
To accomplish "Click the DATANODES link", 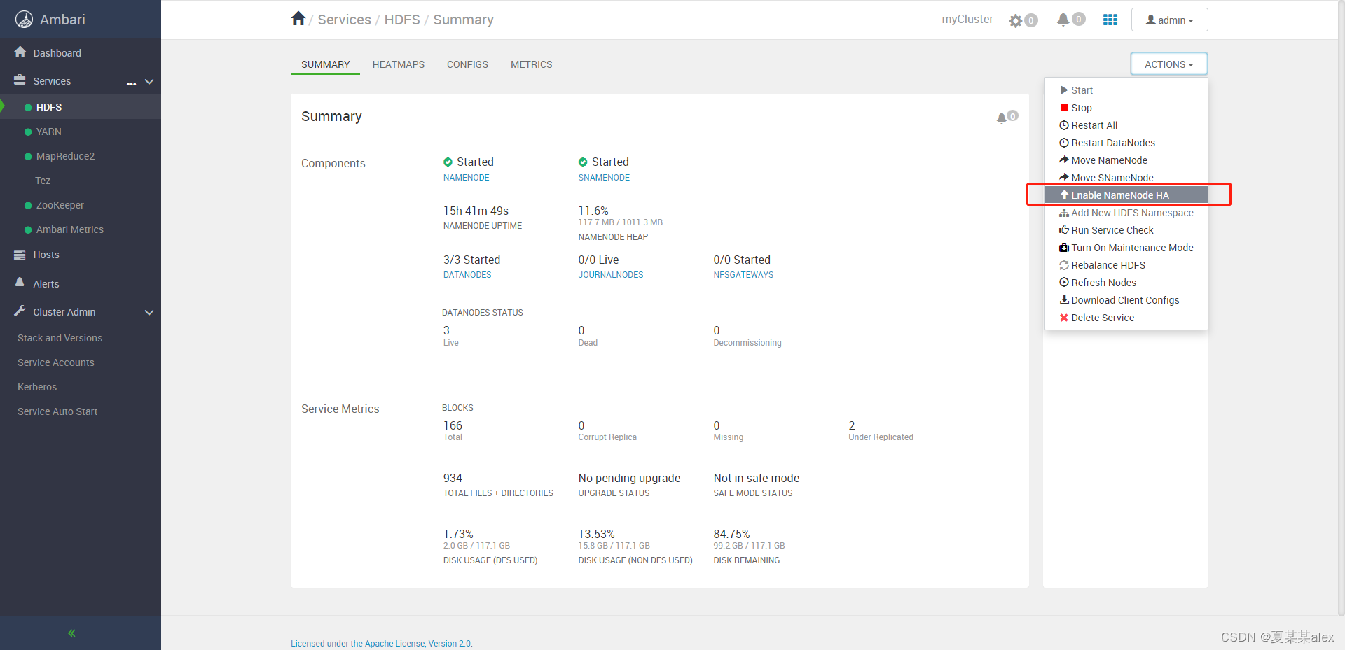I will click(x=467, y=275).
